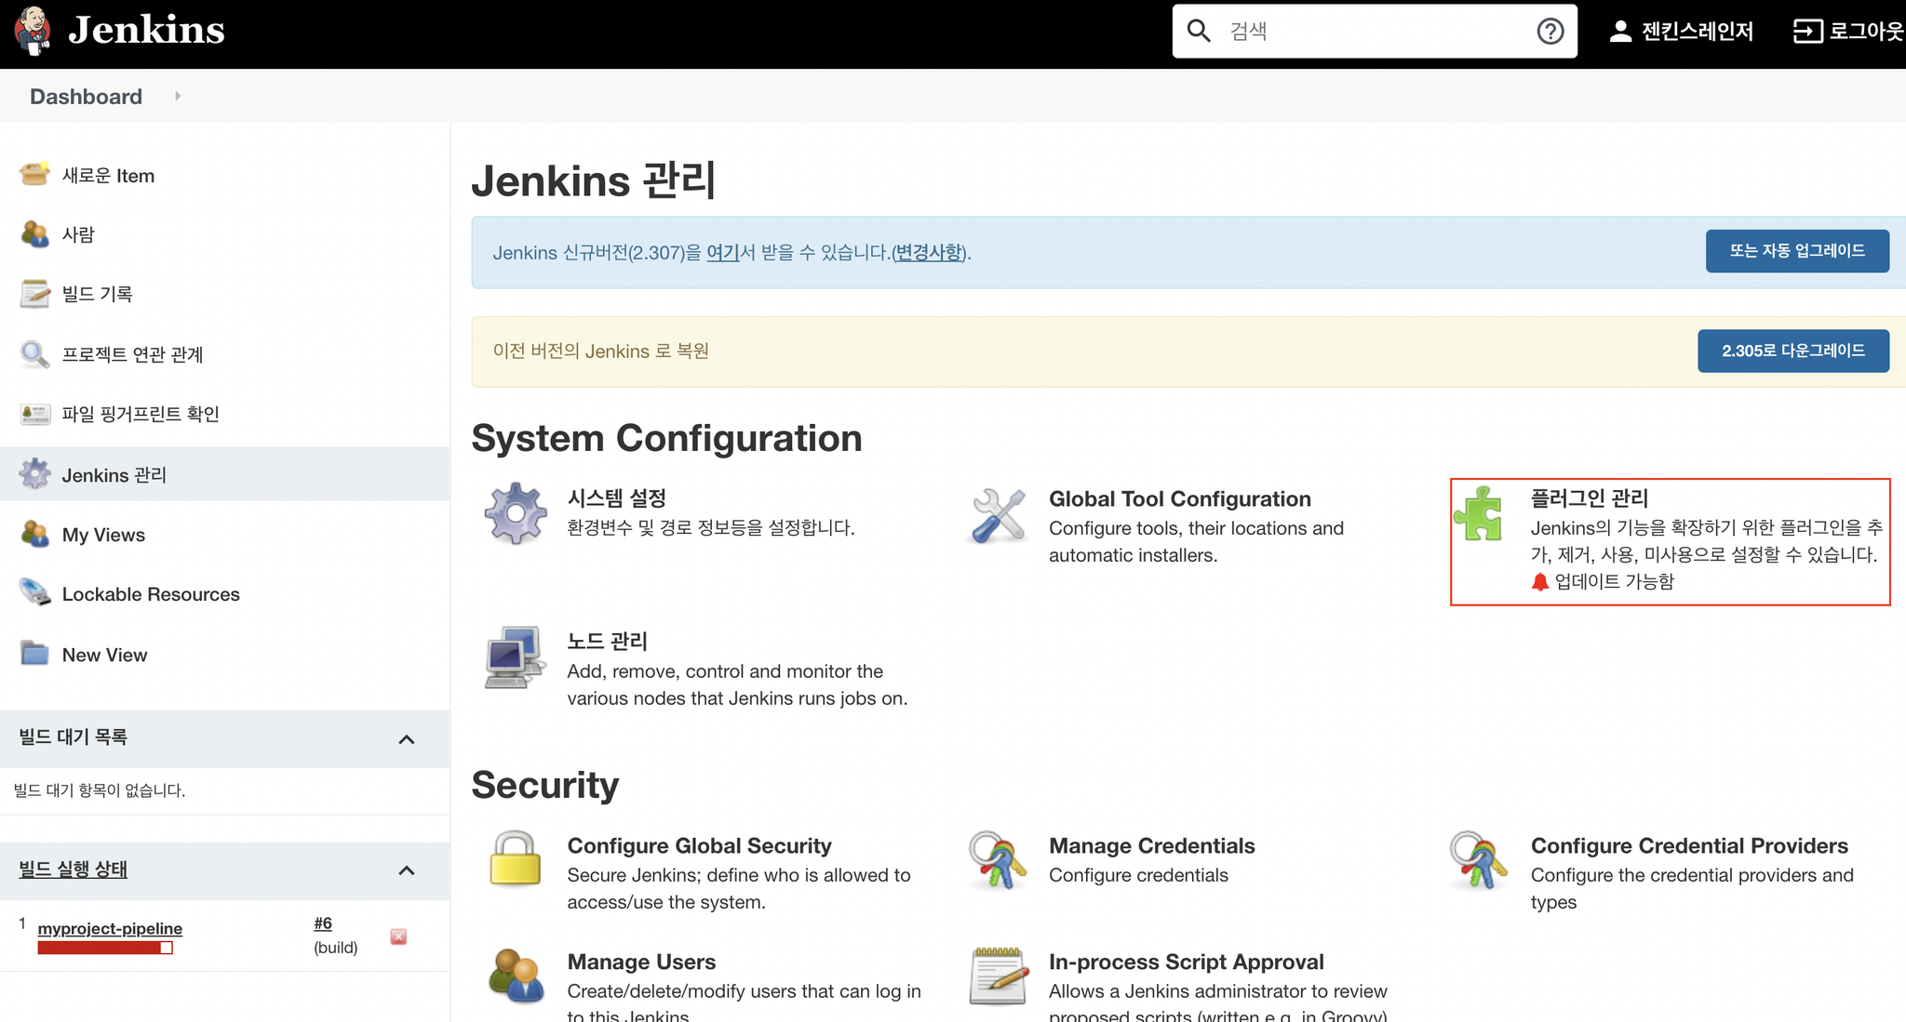Click the 빌드 기록 notepad icon
The image size is (1906, 1022).
point(35,293)
